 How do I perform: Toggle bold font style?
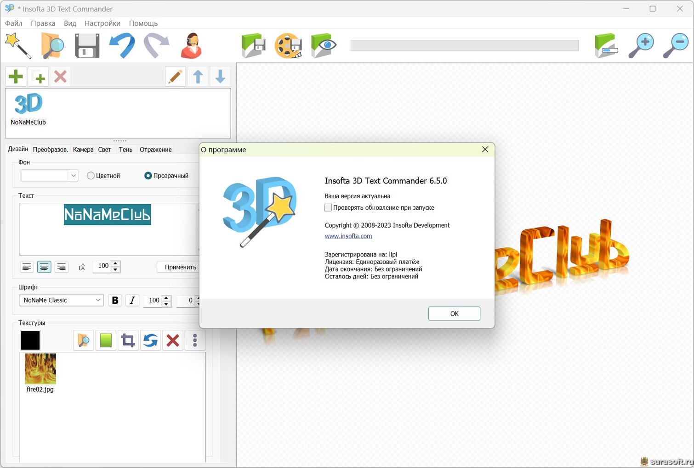tap(115, 300)
